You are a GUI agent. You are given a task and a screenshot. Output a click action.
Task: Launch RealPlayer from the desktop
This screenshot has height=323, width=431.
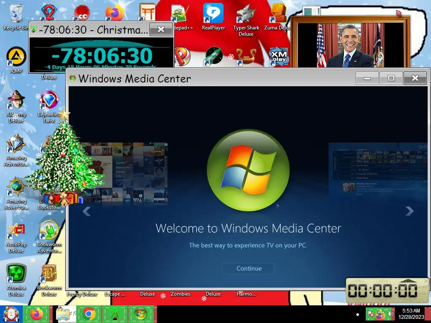point(213,17)
